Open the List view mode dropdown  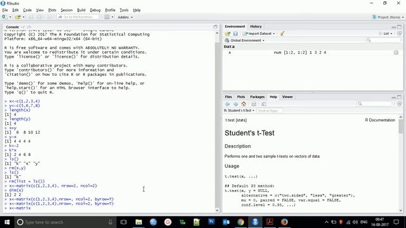[x=386, y=34]
